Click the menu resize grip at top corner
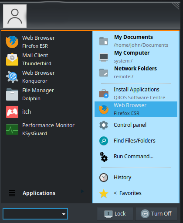The image size is (183, 223). point(176,6)
